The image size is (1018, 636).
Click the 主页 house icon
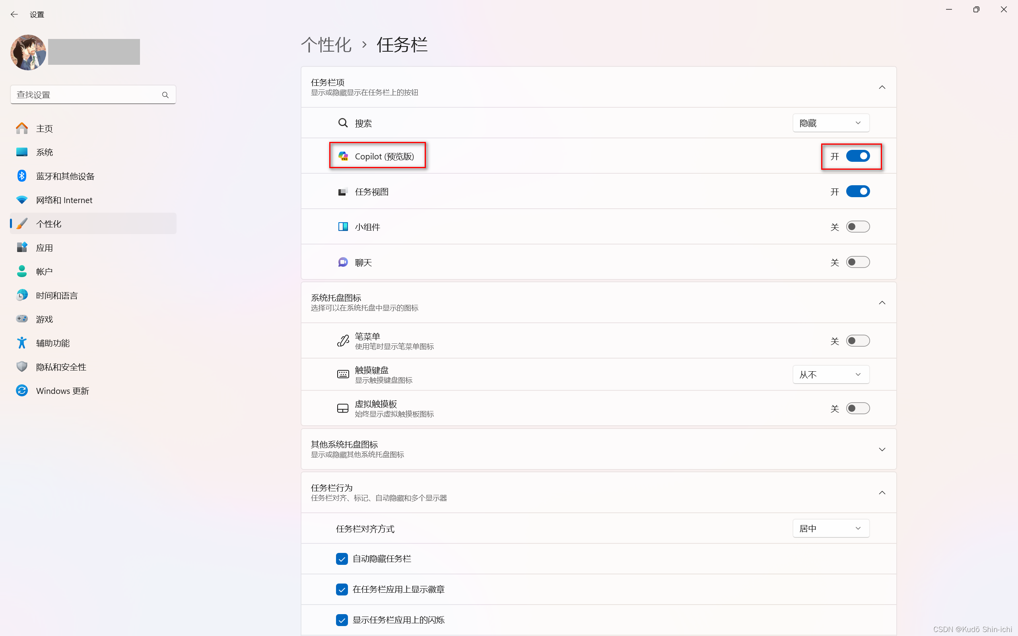point(22,128)
